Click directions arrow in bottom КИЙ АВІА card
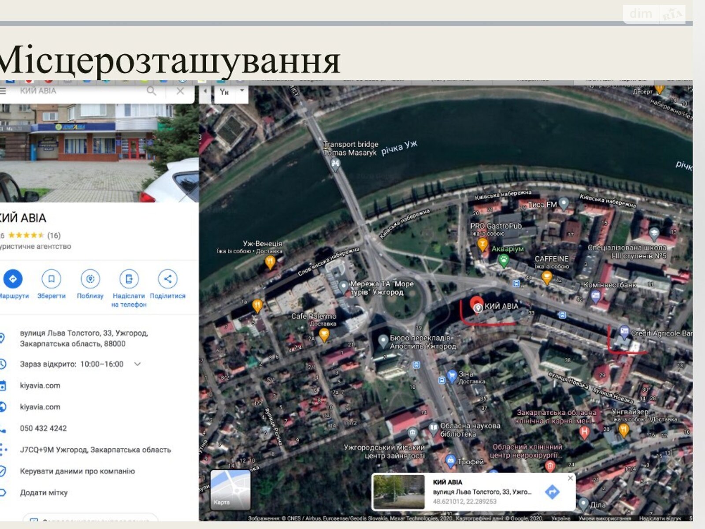 click(x=552, y=492)
